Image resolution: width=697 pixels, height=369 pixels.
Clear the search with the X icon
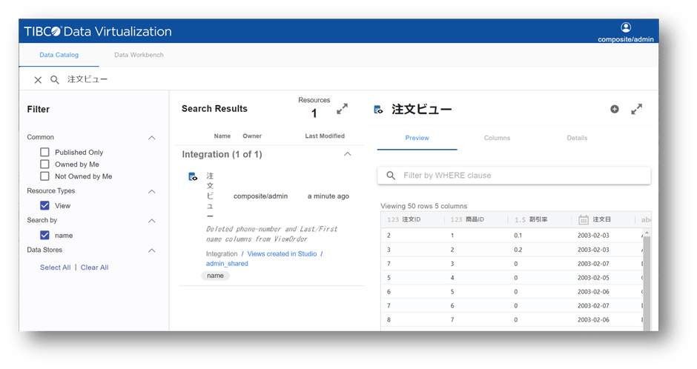38,80
